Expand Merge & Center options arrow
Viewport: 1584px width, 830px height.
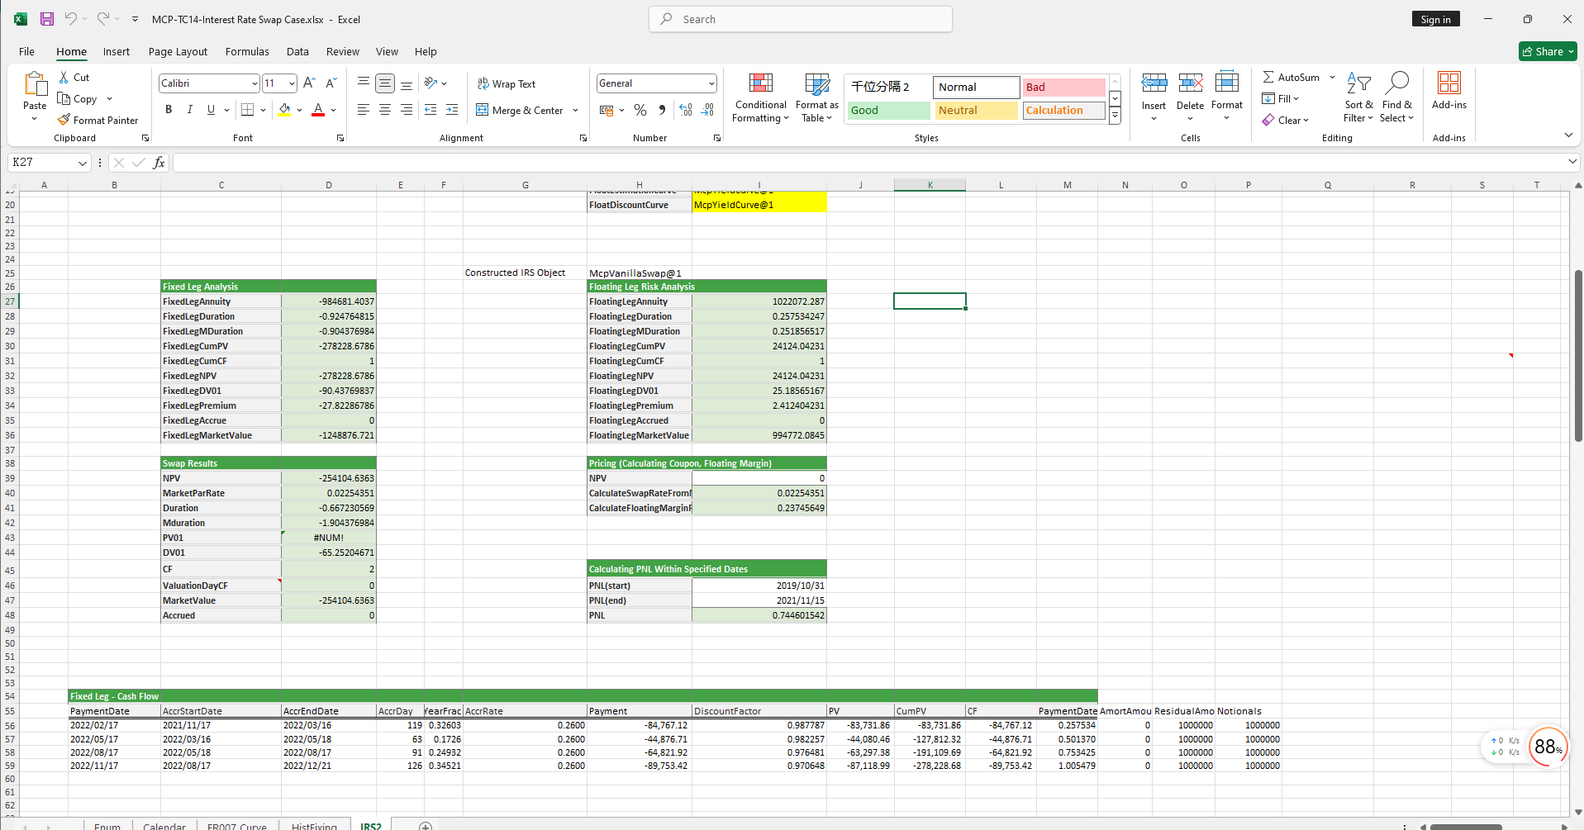[576, 110]
